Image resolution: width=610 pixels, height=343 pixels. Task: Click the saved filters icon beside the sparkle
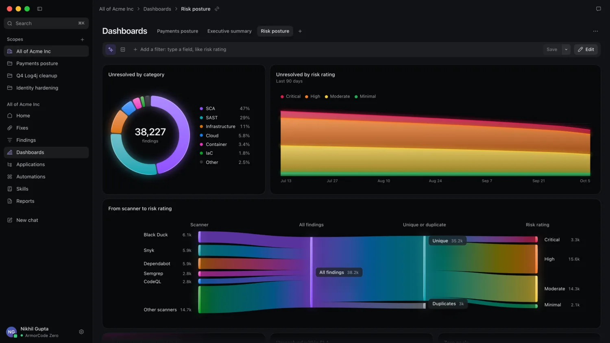coord(123,50)
